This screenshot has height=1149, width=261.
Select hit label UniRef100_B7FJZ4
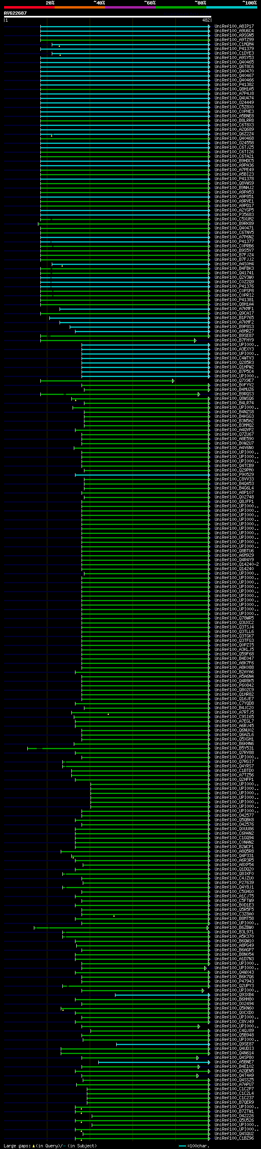pos(234,255)
